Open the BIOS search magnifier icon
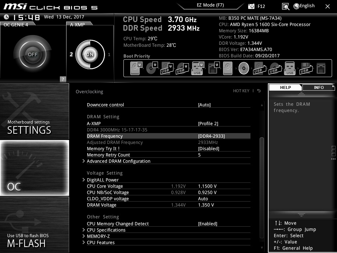Viewport: 337px width, 253px height. (285, 7)
